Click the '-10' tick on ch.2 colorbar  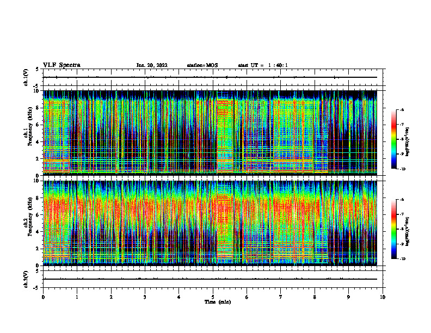[403, 259]
